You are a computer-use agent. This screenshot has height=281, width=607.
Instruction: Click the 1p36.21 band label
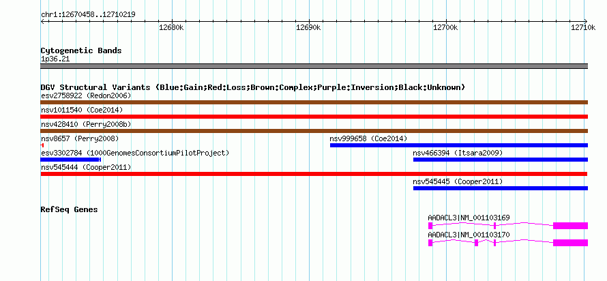pos(55,59)
